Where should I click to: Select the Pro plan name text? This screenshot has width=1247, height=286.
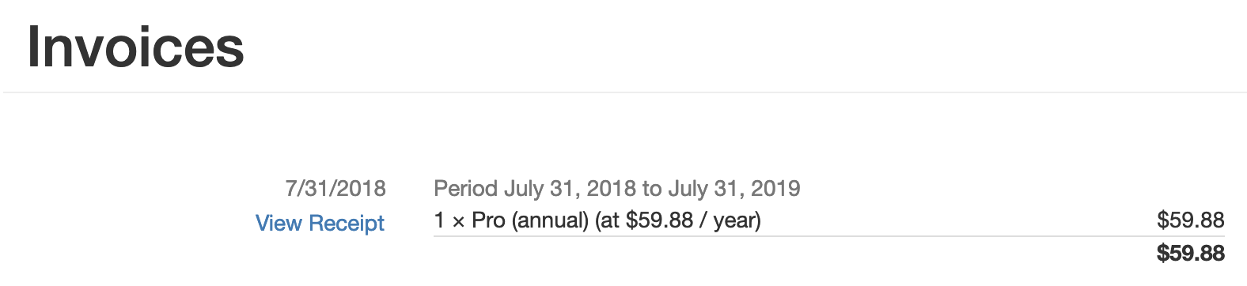pyautogui.click(x=488, y=220)
